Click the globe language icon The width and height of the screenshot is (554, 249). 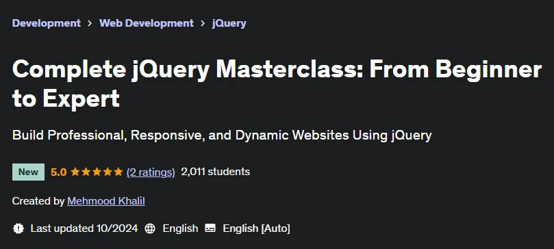pos(150,228)
